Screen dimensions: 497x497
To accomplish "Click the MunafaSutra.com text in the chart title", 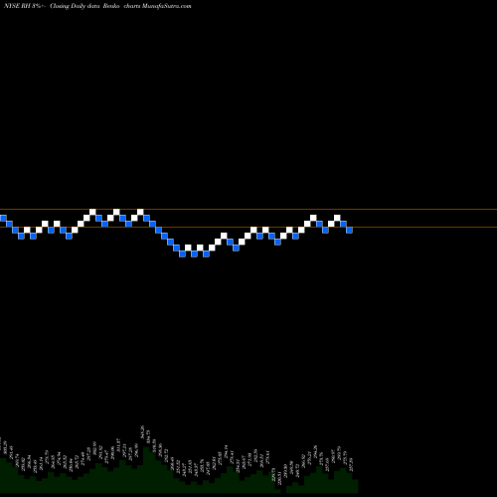I will pyautogui.click(x=166, y=6).
